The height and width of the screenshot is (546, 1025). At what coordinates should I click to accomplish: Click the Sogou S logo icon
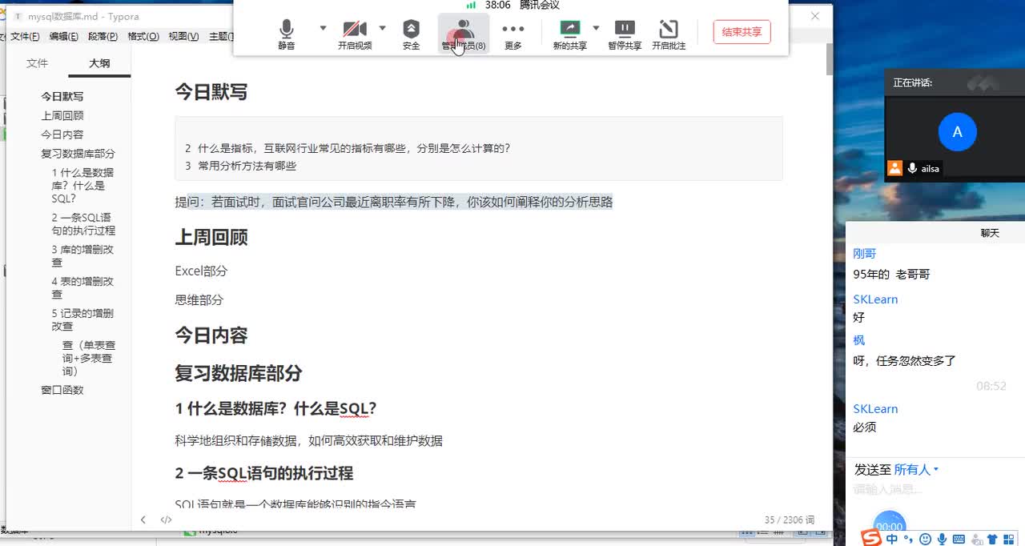pos(871,539)
